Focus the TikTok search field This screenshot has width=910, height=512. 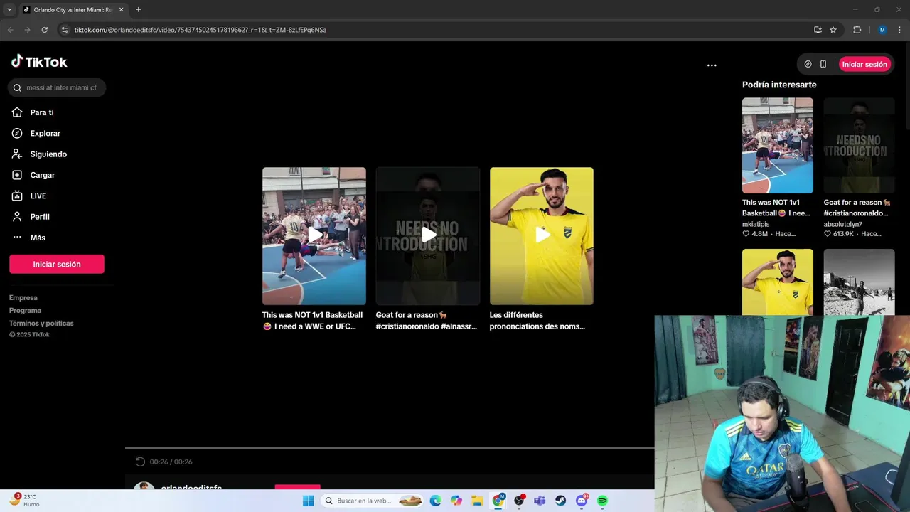(57, 87)
